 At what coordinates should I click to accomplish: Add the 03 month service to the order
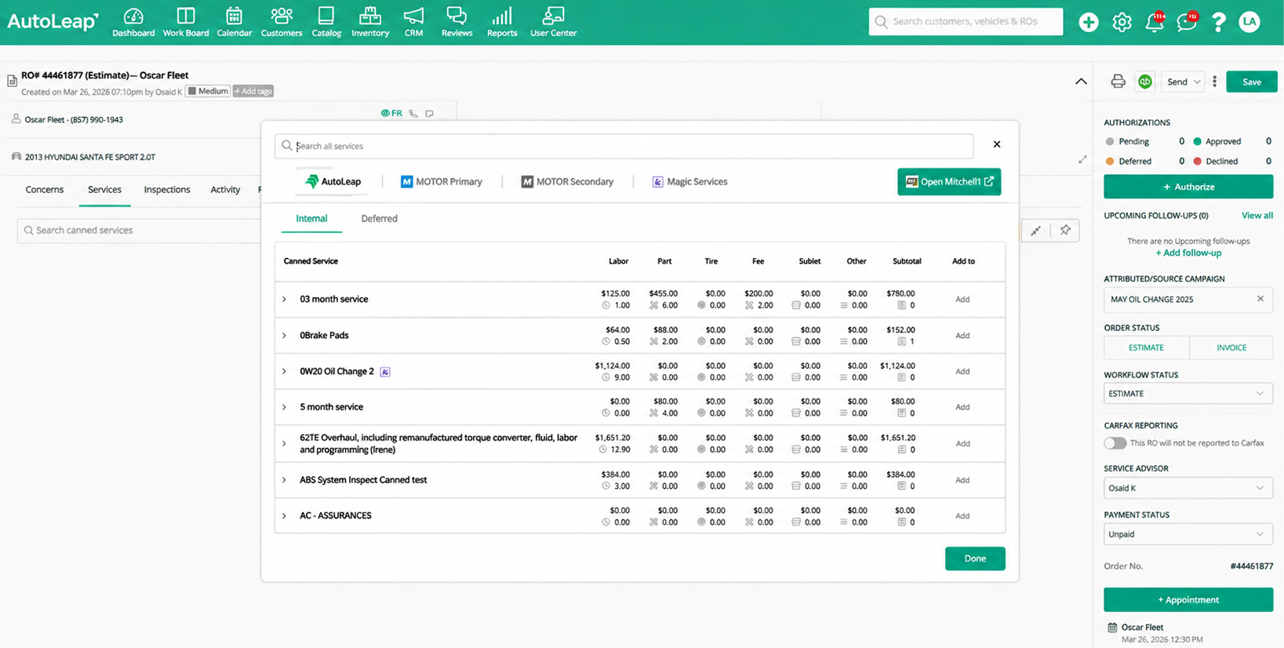(x=962, y=300)
